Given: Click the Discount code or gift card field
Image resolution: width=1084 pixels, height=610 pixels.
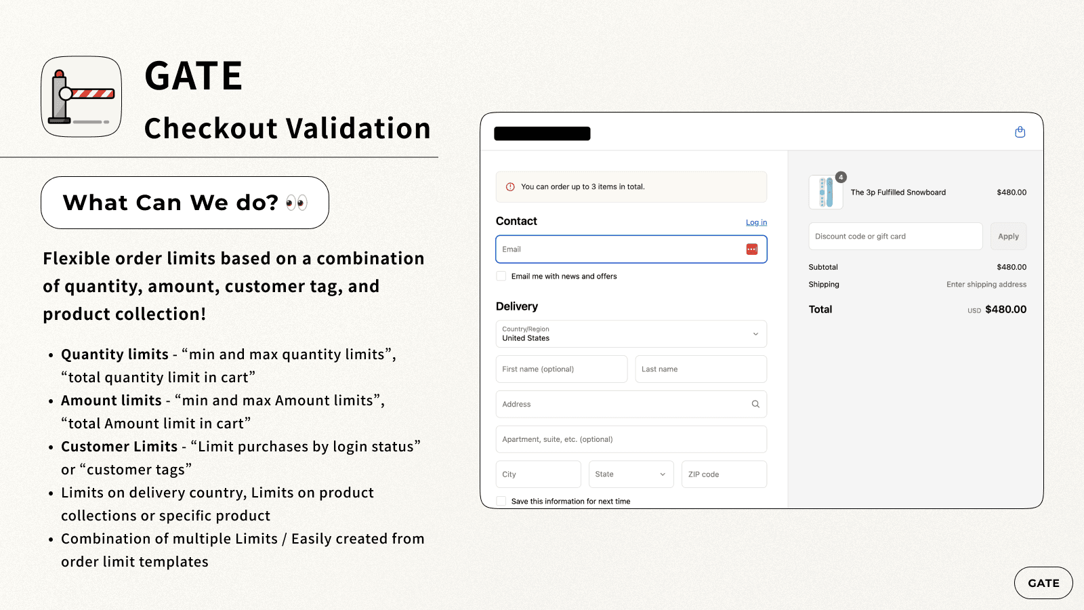Looking at the screenshot, I should pos(895,237).
